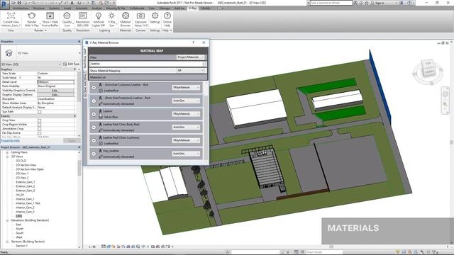454x255 pixels.
Task: Click the Exposure Value camera icon
Action: pos(140,16)
